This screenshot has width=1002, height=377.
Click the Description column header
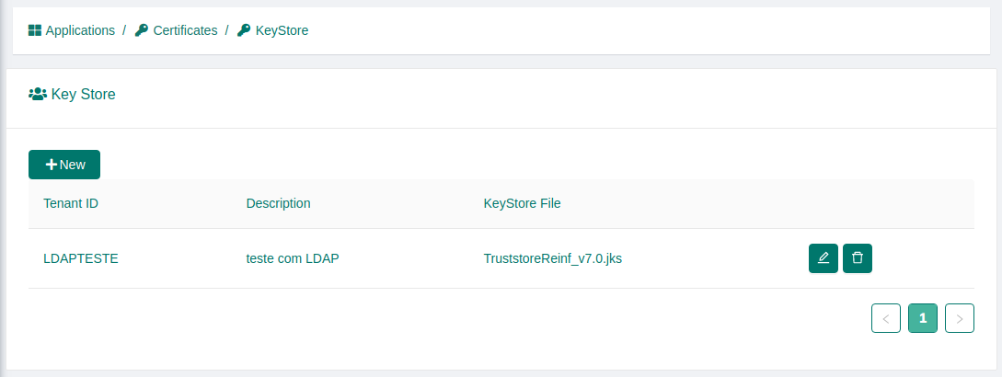pos(278,203)
